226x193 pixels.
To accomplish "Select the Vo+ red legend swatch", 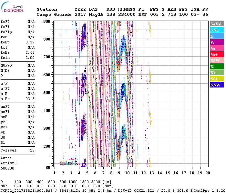I will click(x=217, y=54).
